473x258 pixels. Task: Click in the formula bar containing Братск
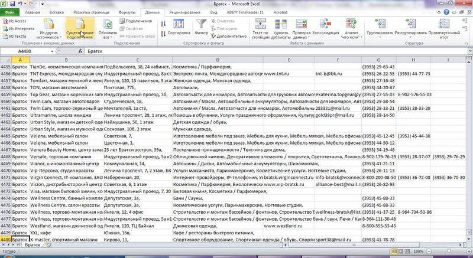(276, 51)
